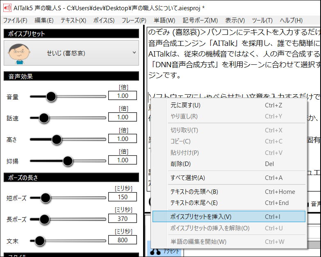Click the 音声効果 section header
Image resolution: width=321 pixels, height=257 pixels.
tap(71, 76)
